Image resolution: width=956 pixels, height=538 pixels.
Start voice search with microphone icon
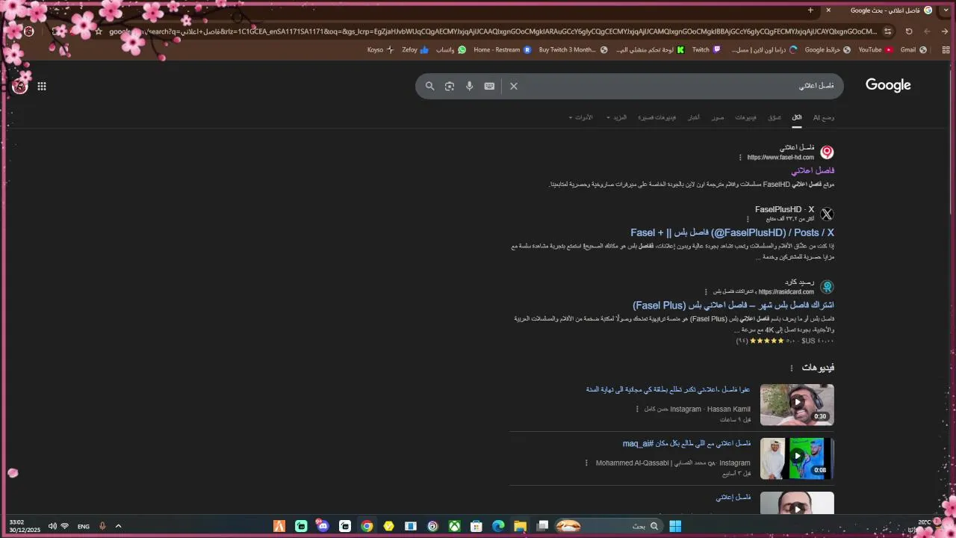pyautogui.click(x=469, y=86)
